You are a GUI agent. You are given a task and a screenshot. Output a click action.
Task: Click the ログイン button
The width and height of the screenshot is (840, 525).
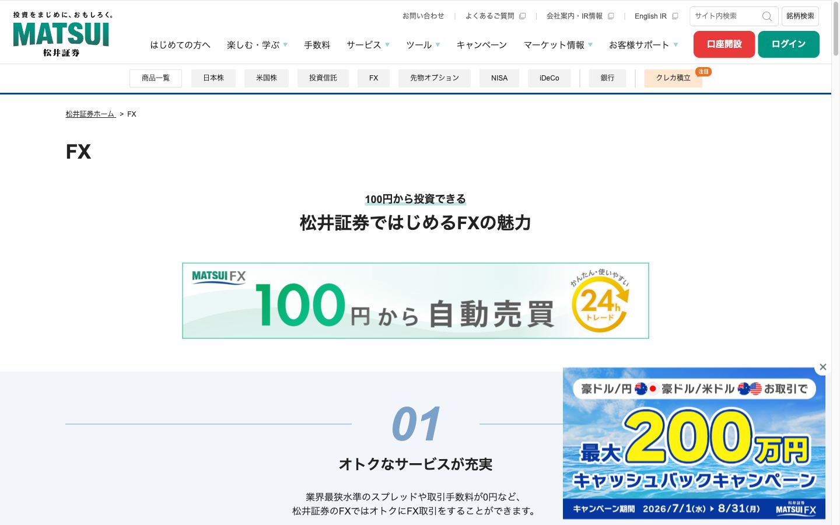tap(789, 44)
